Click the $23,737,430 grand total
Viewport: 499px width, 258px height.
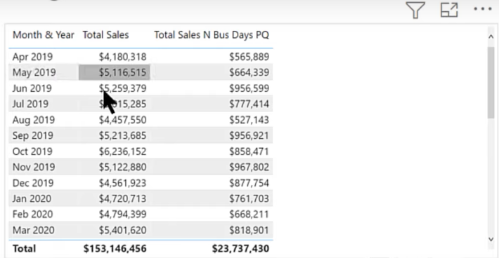240,248
